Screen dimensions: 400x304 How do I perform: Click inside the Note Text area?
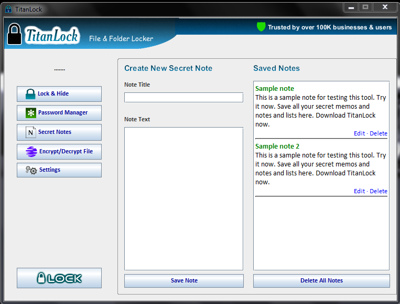click(183, 198)
